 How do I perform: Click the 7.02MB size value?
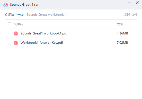click(x=122, y=43)
